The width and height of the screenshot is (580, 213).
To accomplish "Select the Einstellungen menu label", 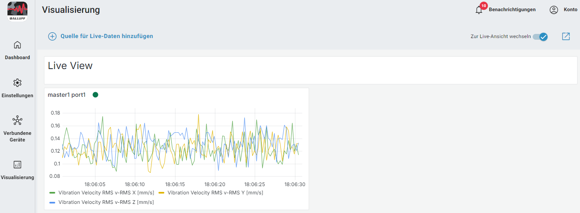I will point(17,96).
